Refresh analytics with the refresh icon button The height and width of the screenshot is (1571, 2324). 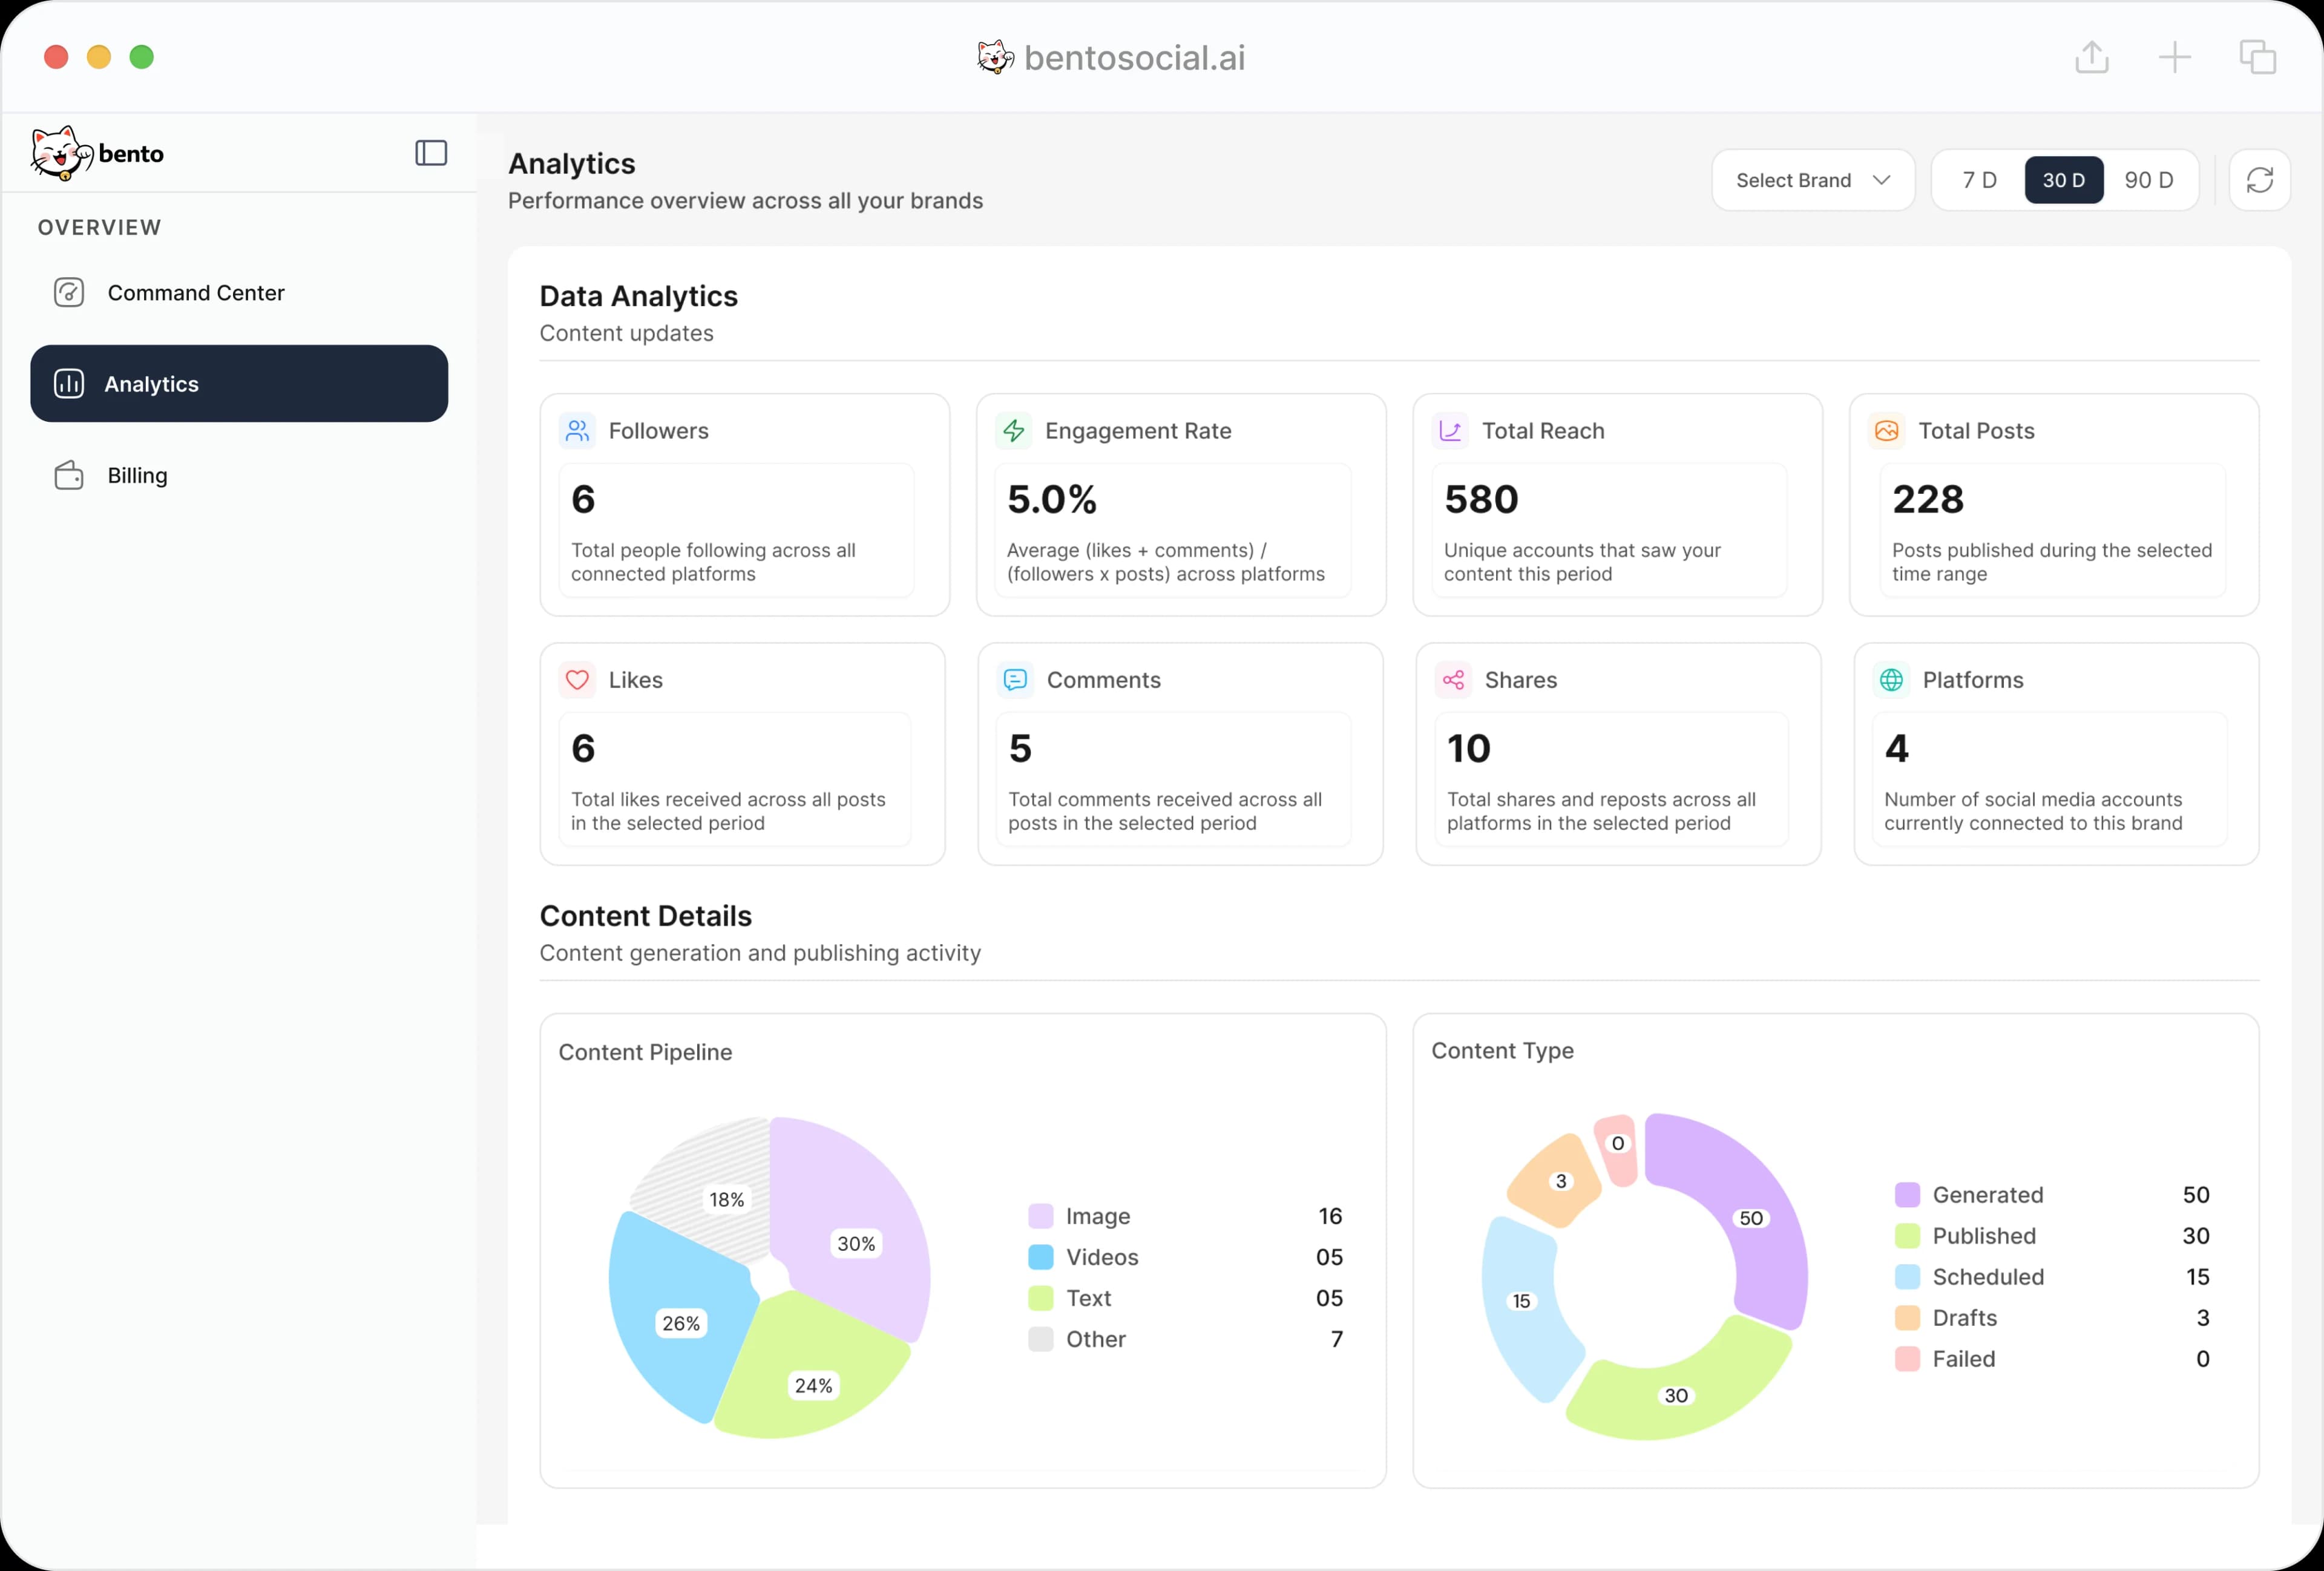(2260, 180)
